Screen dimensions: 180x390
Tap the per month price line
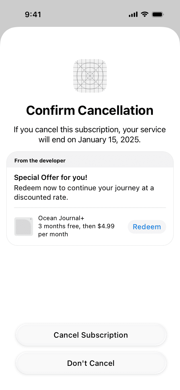[53, 234]
